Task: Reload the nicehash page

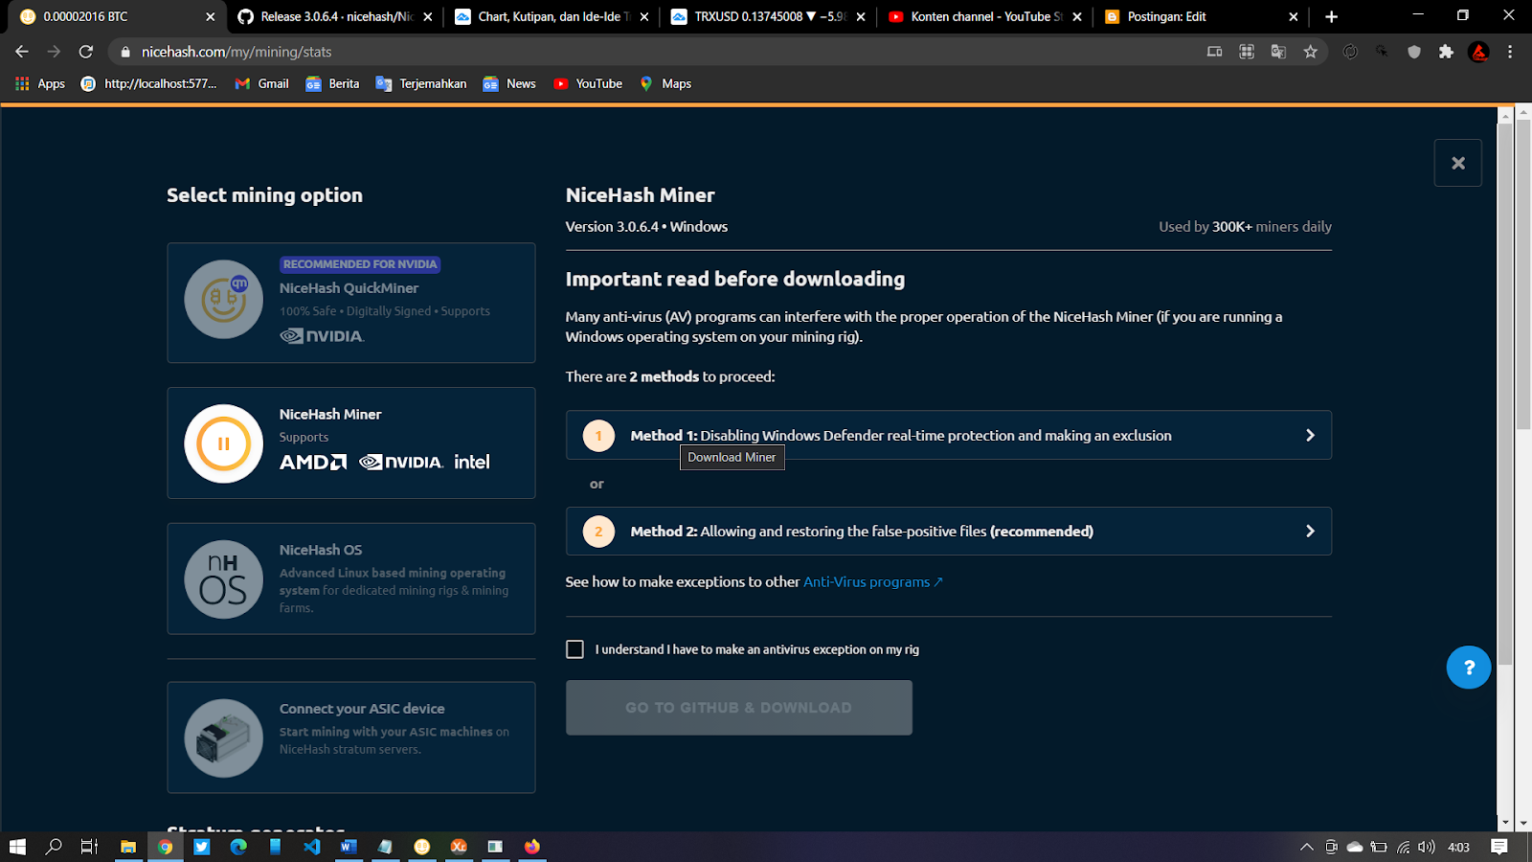Action: 86,52
